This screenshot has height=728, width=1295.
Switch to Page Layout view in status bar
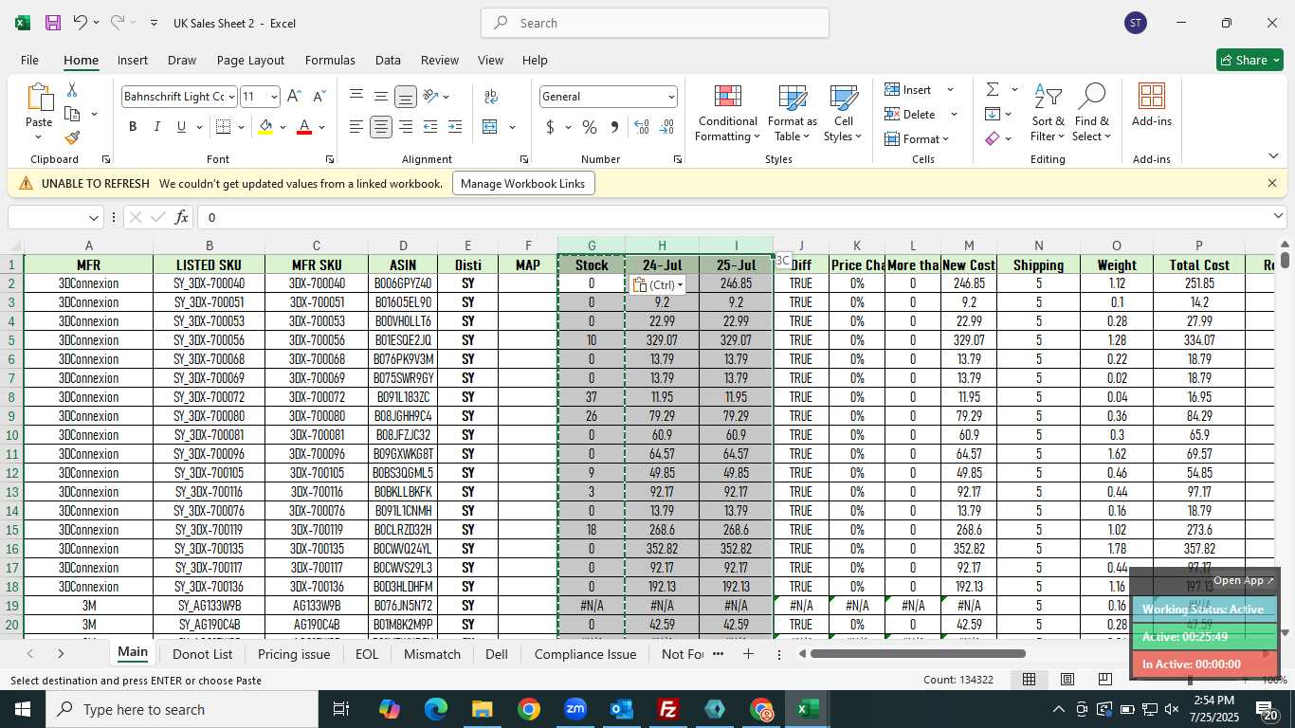click(1067, 679)
